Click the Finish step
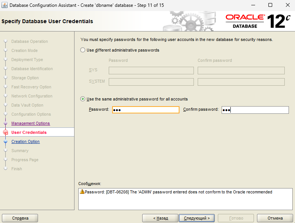 tap(17, 169)
